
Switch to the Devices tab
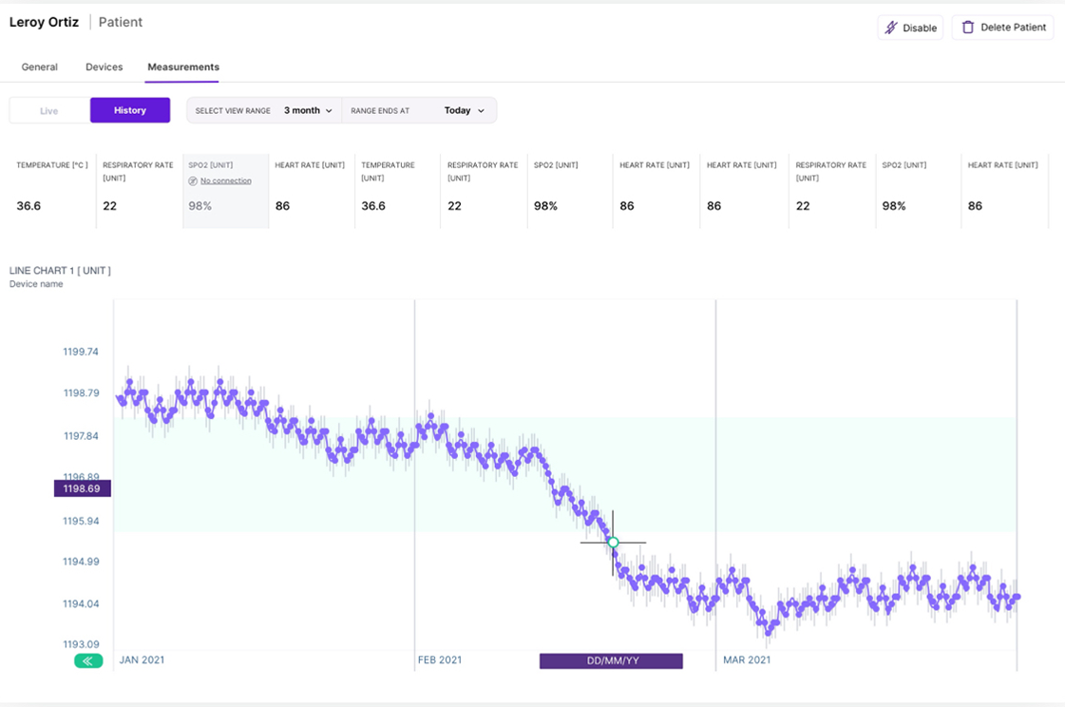pos(104,67)
